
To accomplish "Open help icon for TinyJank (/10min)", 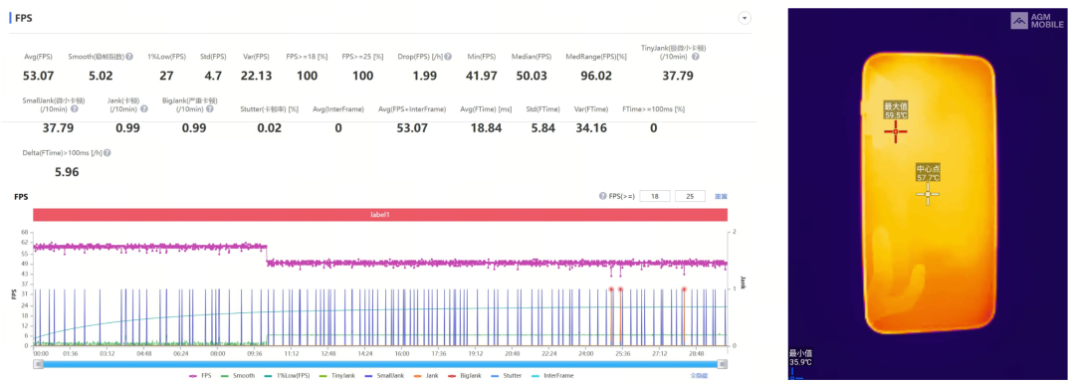I will (695, 57).
